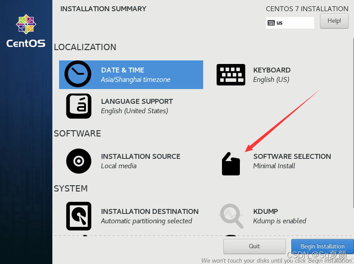Viewport: 354px width, 264px height.
Task: Open the Date & Time clock icon
Action: [x=78, y=74]
